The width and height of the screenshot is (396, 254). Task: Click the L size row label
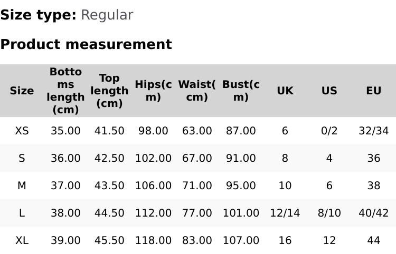tap(22, 213)
